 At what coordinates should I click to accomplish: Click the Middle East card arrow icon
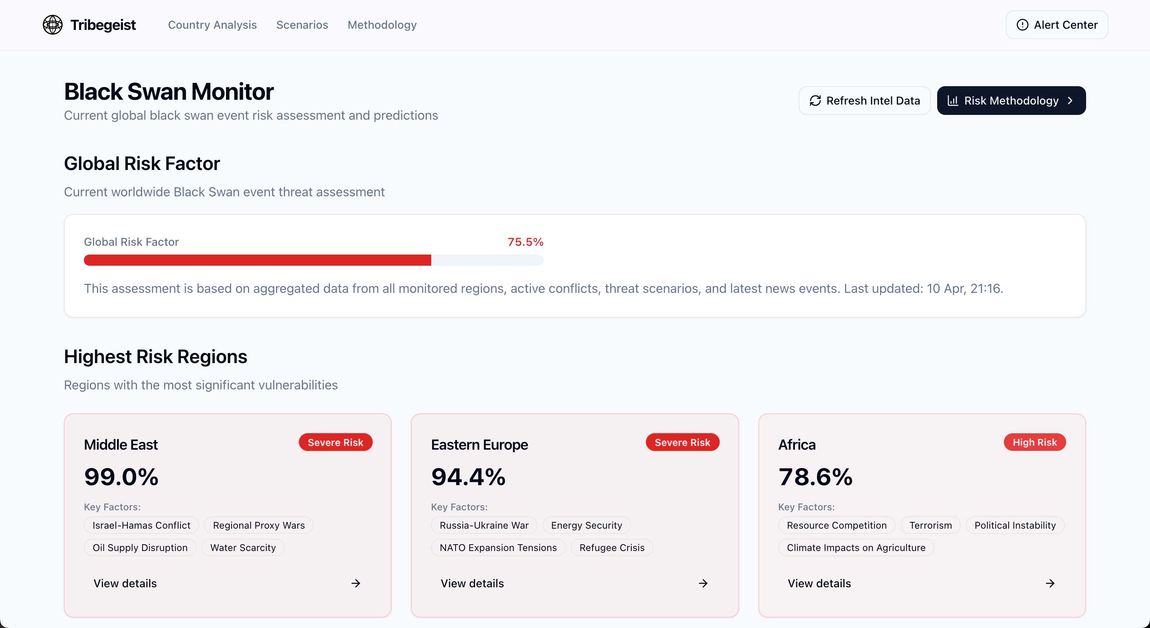[356, 583]
